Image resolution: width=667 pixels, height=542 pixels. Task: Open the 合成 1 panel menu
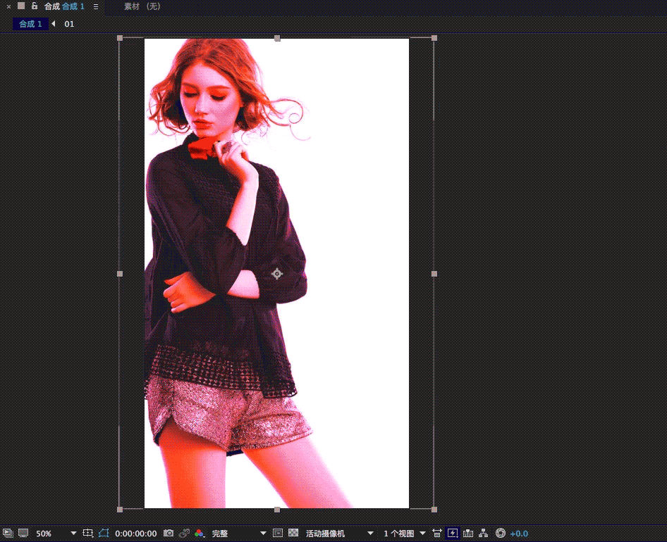point(96,6)
